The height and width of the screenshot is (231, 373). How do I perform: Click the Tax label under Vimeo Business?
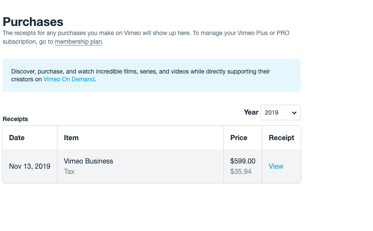click(x=69, y=171)
